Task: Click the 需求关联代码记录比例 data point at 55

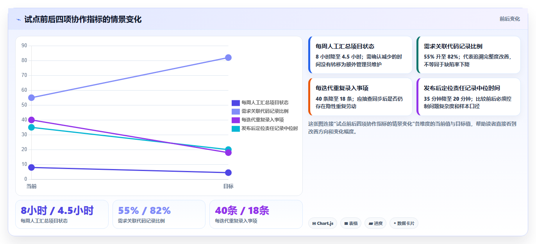Action: point(32,98)
